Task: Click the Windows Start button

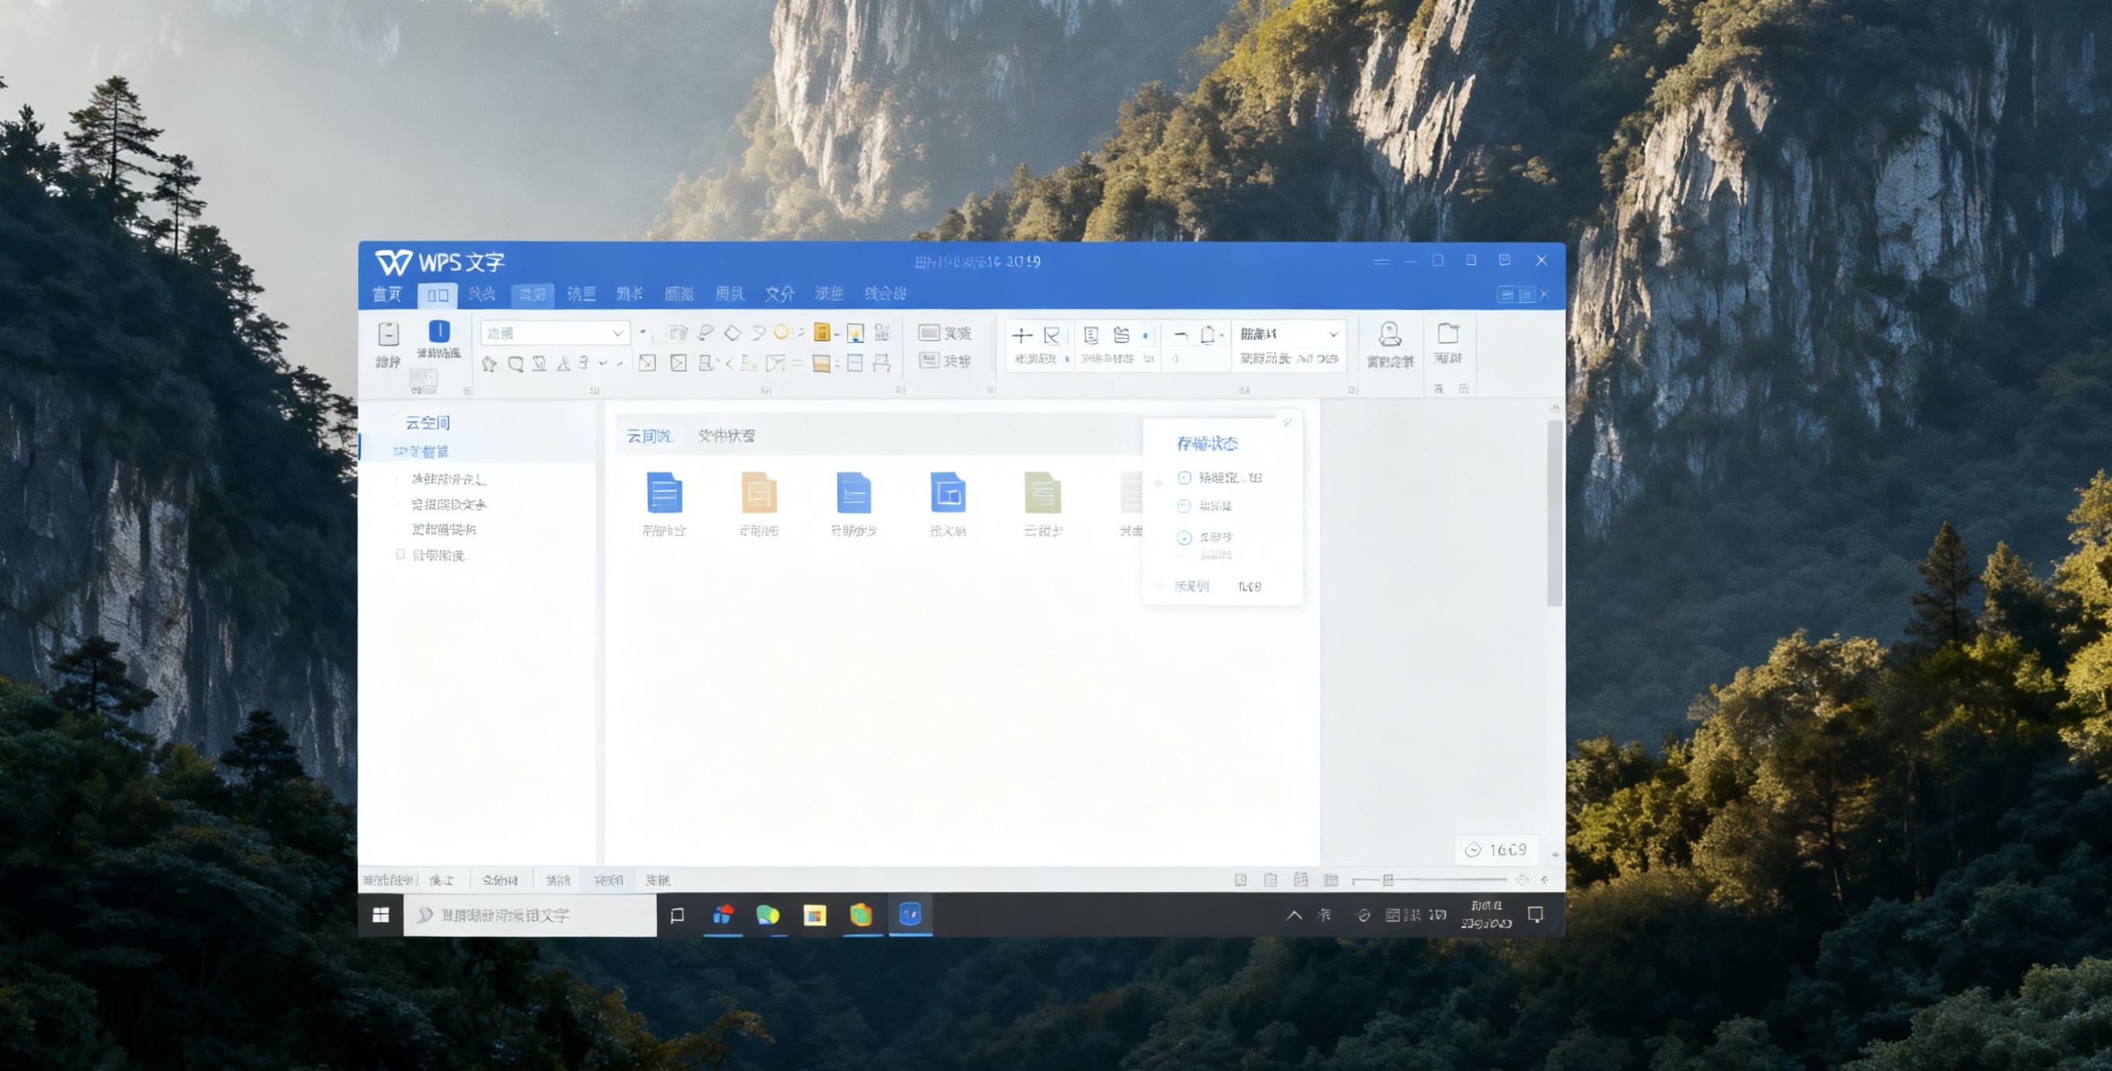Action: [380, 915]
